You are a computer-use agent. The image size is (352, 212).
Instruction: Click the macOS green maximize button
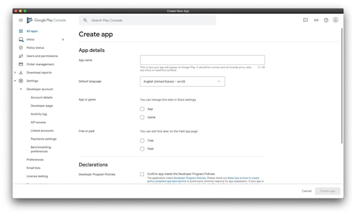pyautogui.click(x=25, y=11)
